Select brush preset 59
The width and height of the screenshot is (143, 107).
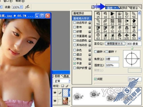tap(98, 22)
